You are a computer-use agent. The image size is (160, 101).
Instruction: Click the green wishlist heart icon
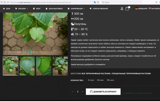tap(123, 93)
